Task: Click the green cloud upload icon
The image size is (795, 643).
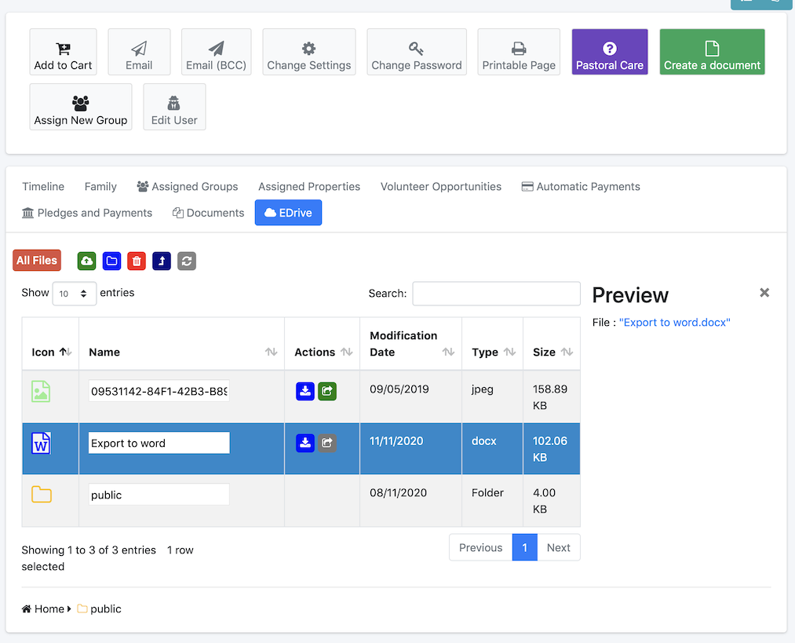Action: 86,261
